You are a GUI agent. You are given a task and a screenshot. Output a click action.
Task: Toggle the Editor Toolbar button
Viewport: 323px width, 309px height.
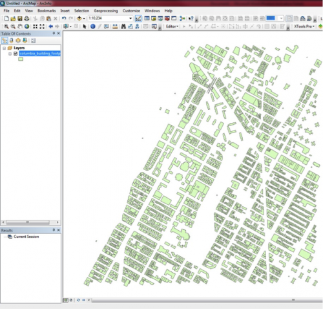(x=138, y=19)
